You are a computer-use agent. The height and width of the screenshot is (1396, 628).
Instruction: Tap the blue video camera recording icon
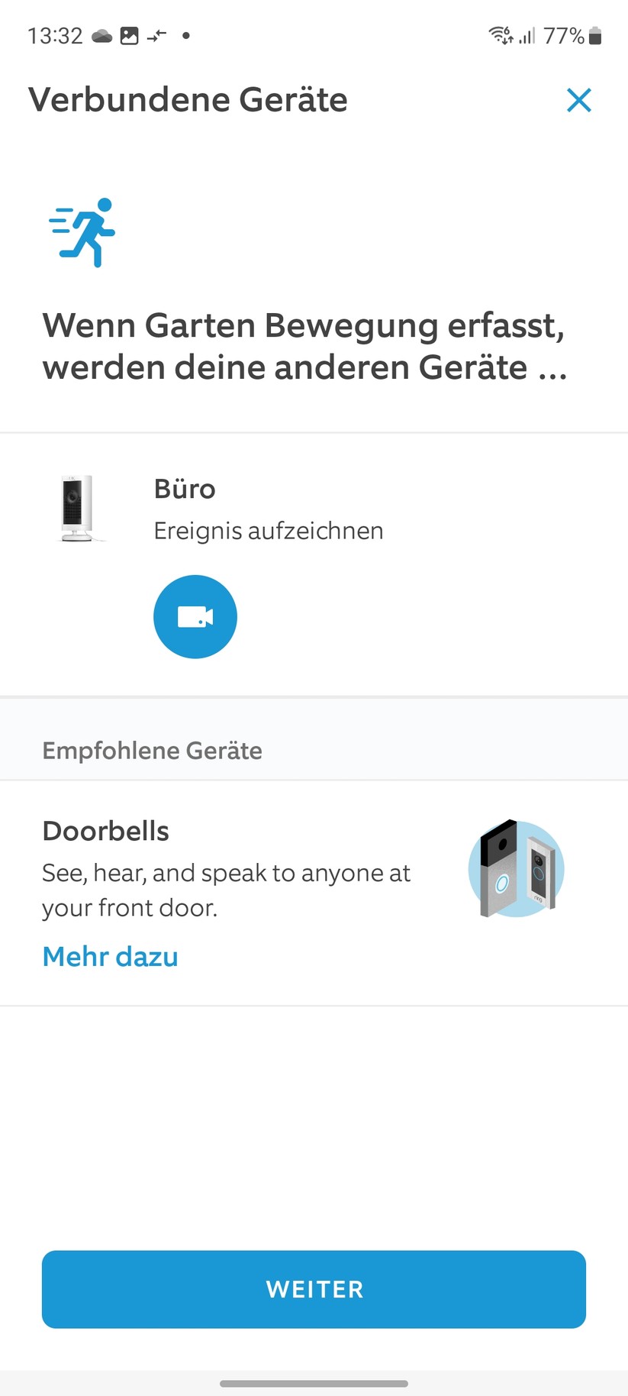pos(195,616)
